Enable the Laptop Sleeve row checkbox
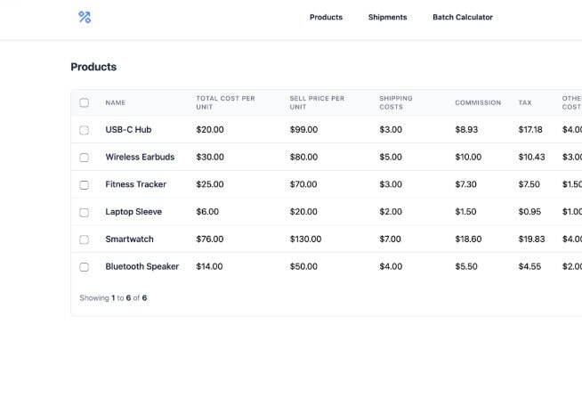Image resolution: width=582 pixels, height=414 pixels. click(85, 213)
